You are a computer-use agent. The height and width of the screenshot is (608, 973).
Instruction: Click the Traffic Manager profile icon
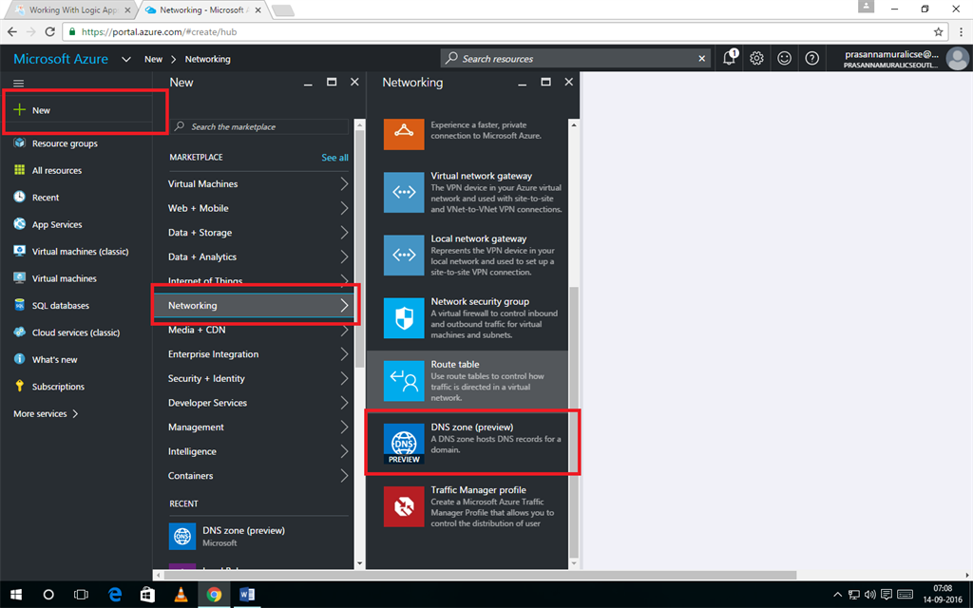(404, 506)
